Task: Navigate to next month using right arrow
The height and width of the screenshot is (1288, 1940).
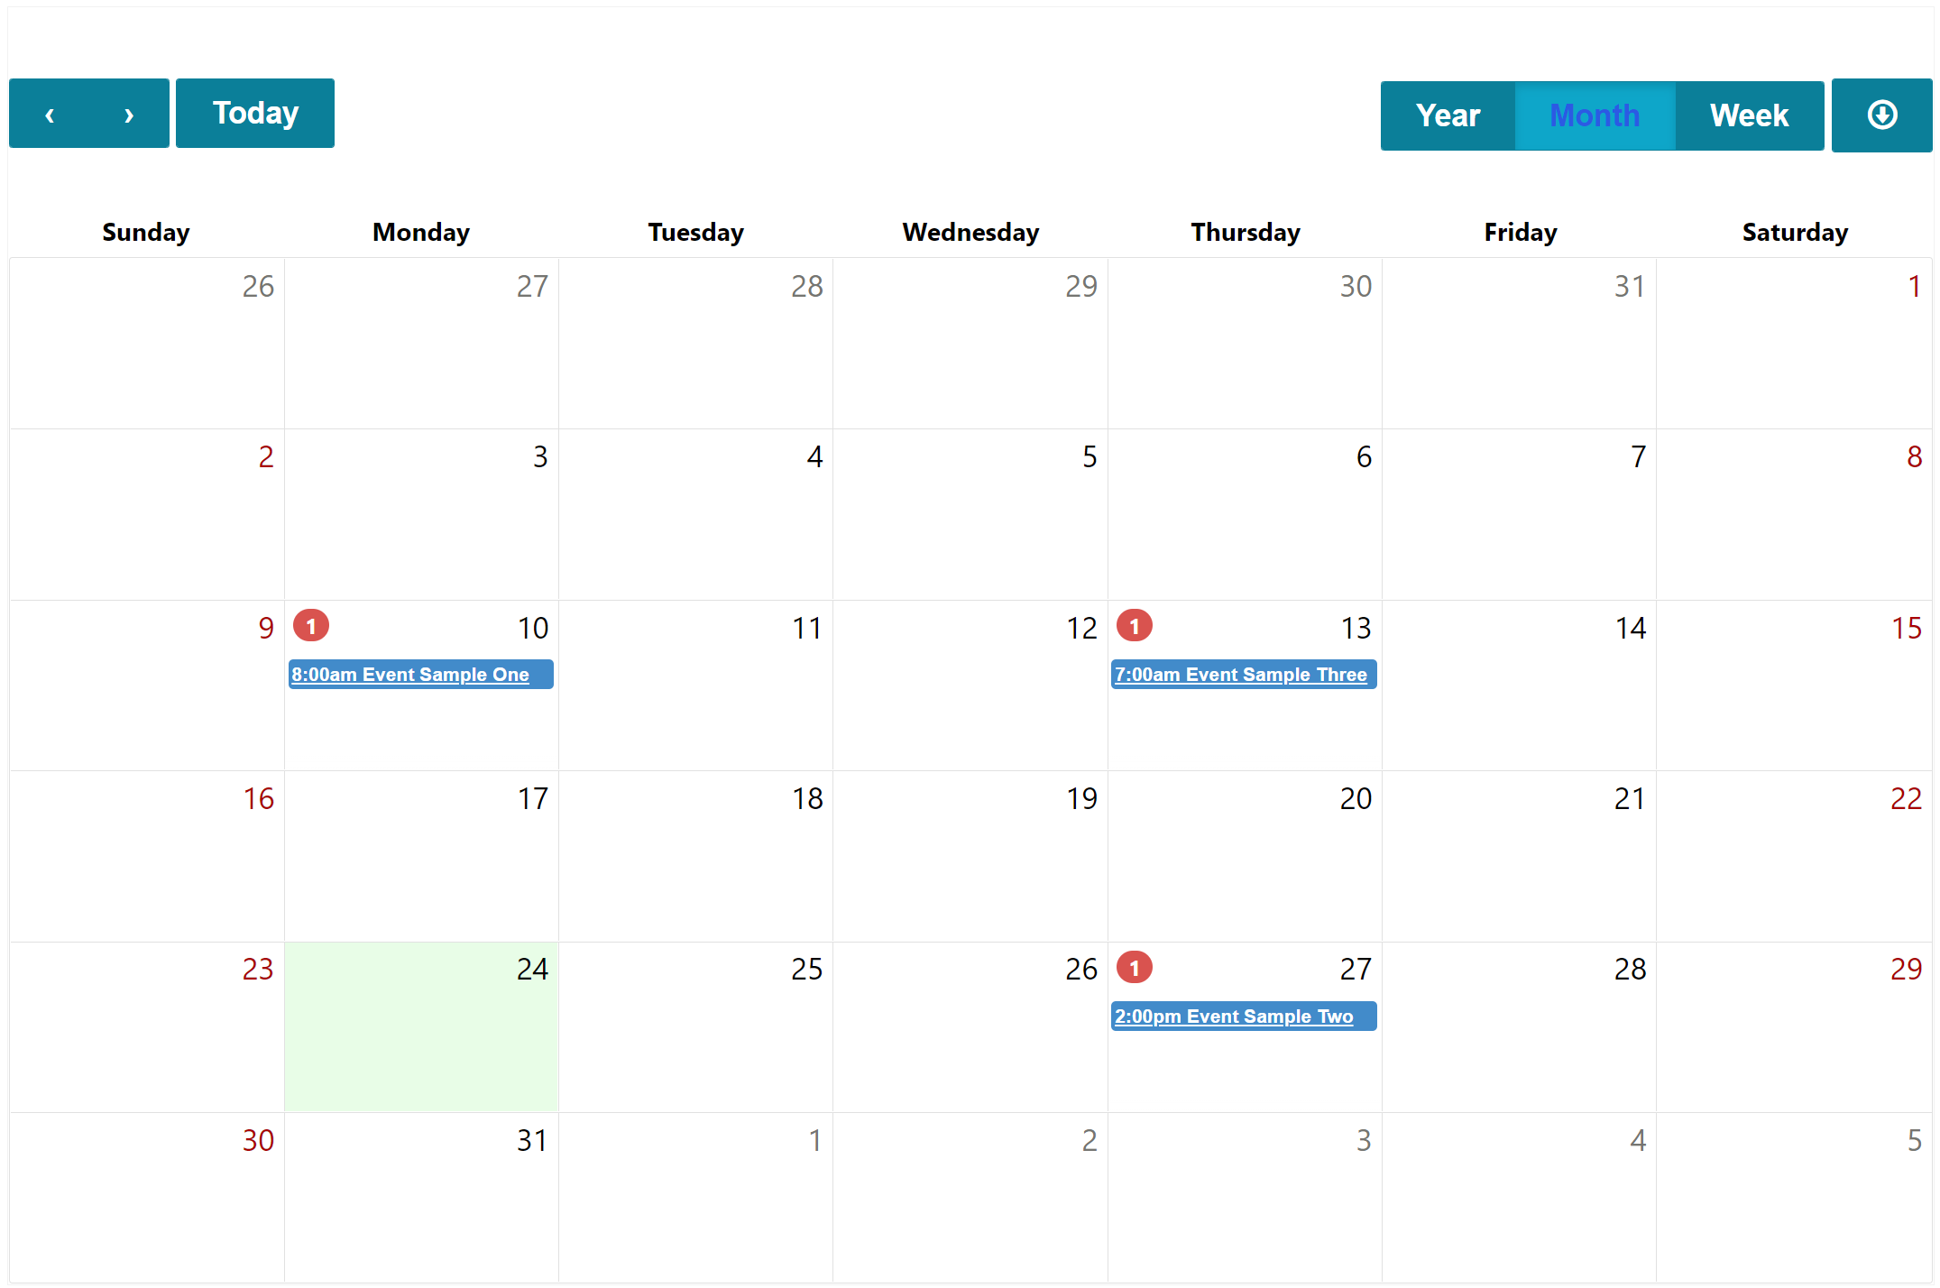Action: (129, 115)
